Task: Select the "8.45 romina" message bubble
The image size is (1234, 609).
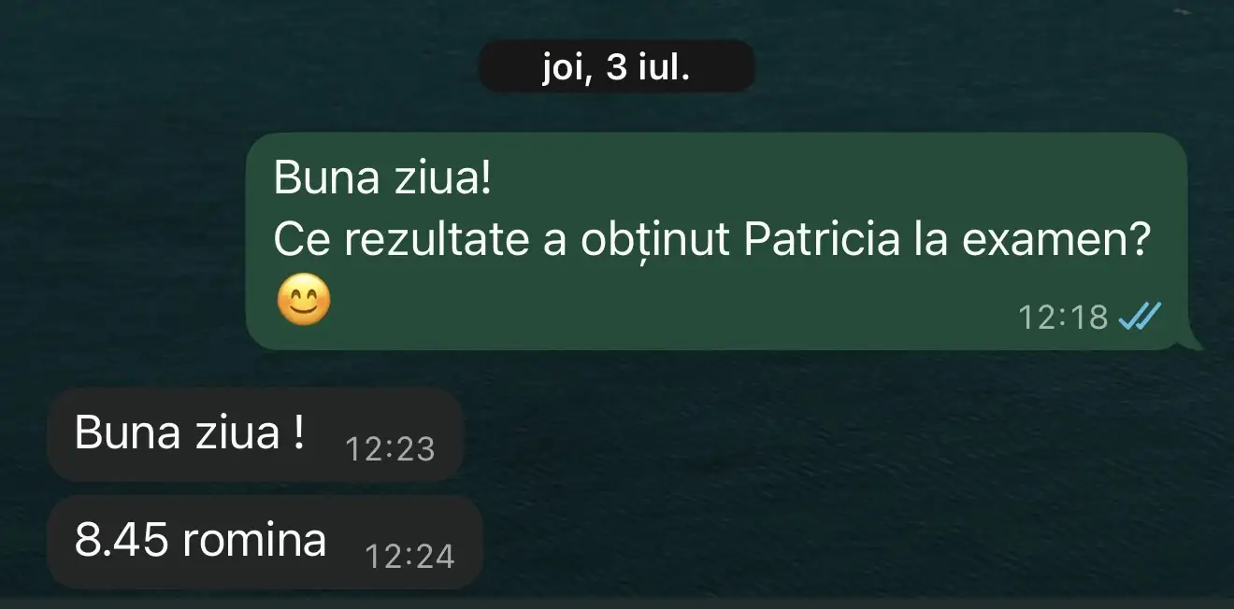Action: point(265,543)
